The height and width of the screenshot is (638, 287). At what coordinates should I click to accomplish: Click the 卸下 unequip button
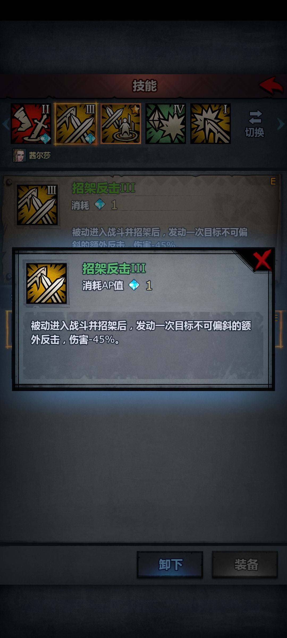pos(170,564)
